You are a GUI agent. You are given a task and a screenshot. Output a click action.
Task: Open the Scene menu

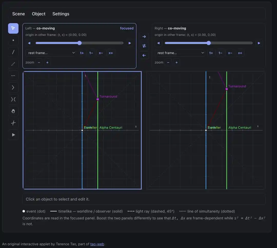pos(18,14)
